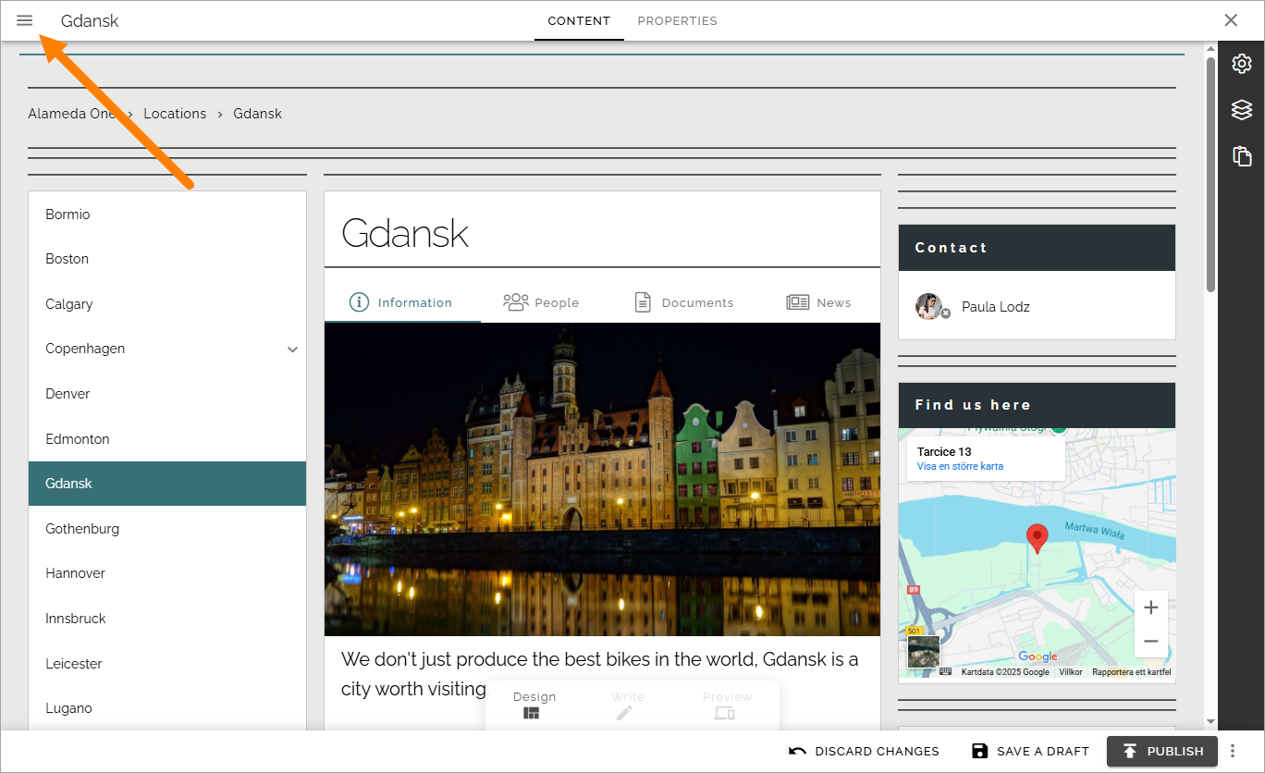Open the Google logo on map

pyautogui.click(x=1038, y=656)
